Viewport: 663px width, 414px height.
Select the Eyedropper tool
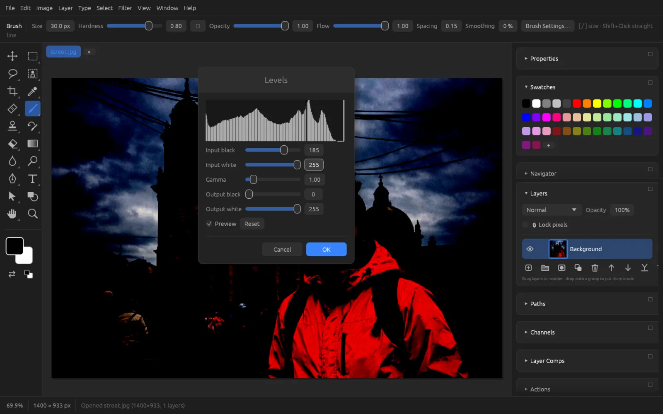tap(32, 91)
